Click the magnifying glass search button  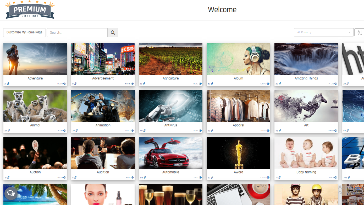113,33
